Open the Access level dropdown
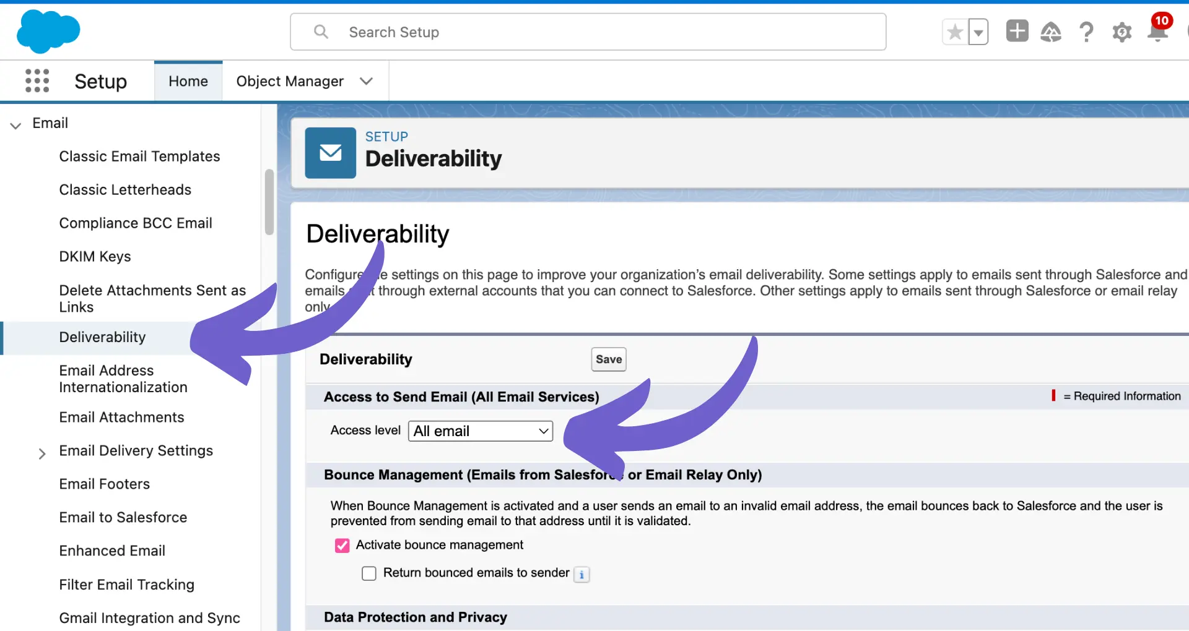 481,431
